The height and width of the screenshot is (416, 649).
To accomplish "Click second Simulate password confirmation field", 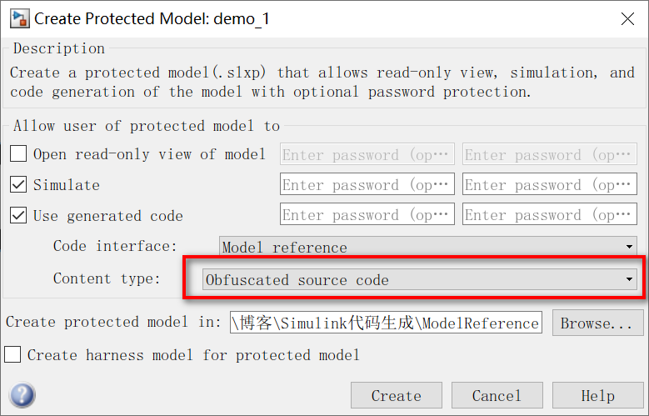I will pos(550,184).
